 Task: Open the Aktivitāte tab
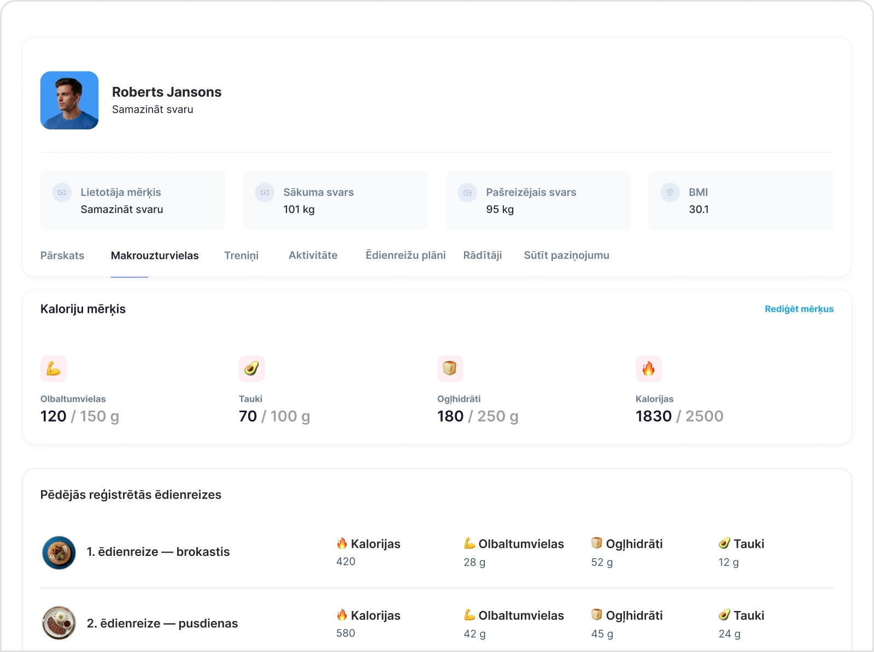point(313,255)
